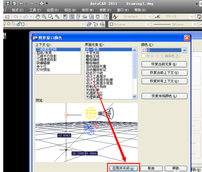Viewport: 202px width, 172px height.
Task: Click the Help question mark icon
Action: (x=106, y=17)
